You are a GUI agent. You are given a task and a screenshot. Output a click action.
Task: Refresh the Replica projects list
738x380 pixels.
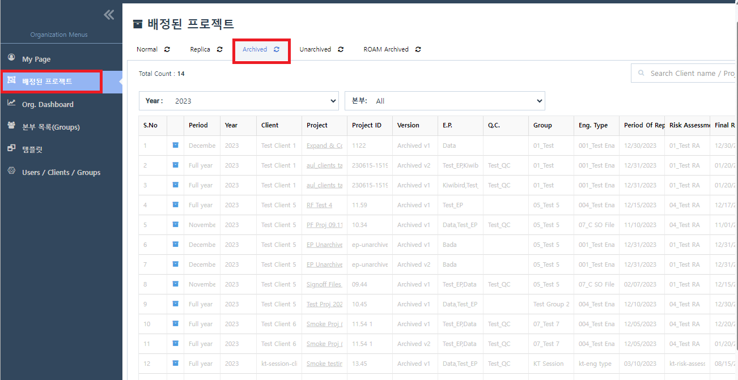click(x=220, y=49)
